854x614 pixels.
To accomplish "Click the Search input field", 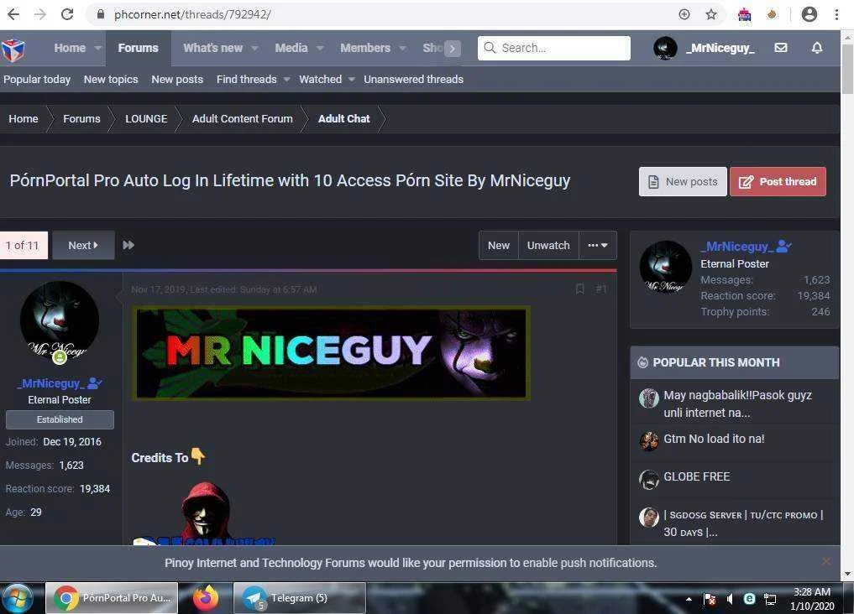I will (x=554, y=48).
